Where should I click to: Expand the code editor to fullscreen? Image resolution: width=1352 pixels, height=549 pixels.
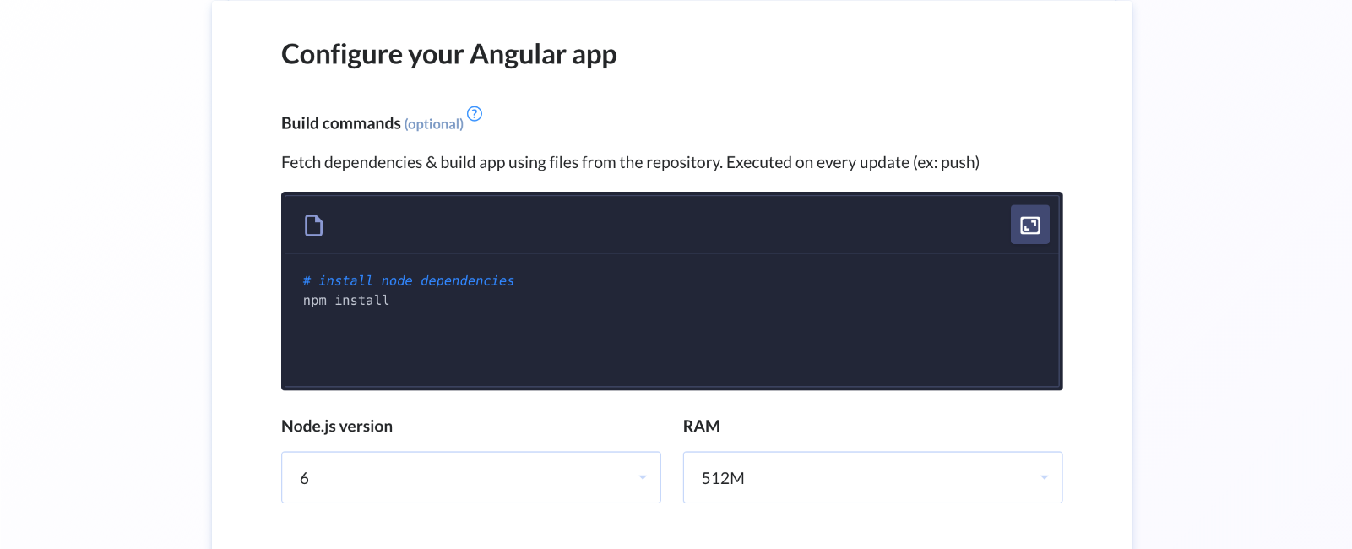pos(1029,225)
